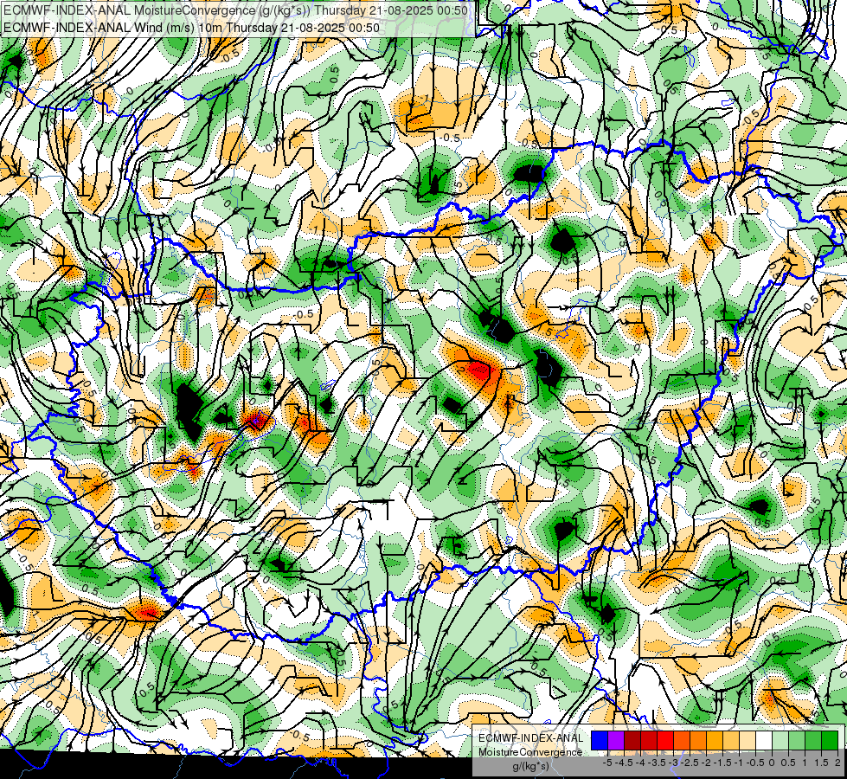Viewport: 847px width, 779px height.
Task: Click the legend label 'ECMWF-INDEX-ANAL'
Action: click(x=531, y=738)
